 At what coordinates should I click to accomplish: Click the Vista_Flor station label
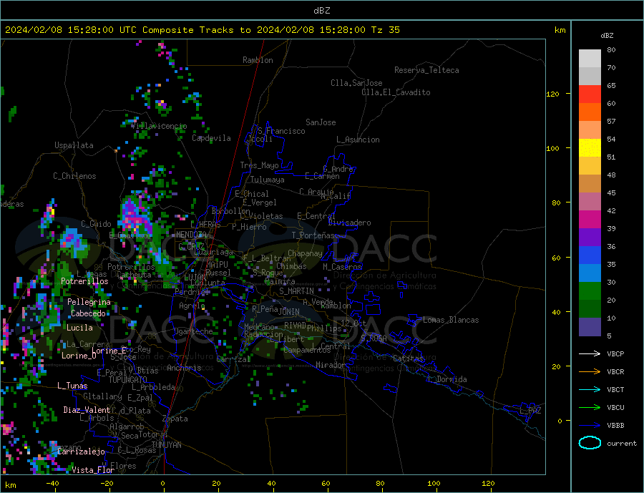tap(93, 470)
